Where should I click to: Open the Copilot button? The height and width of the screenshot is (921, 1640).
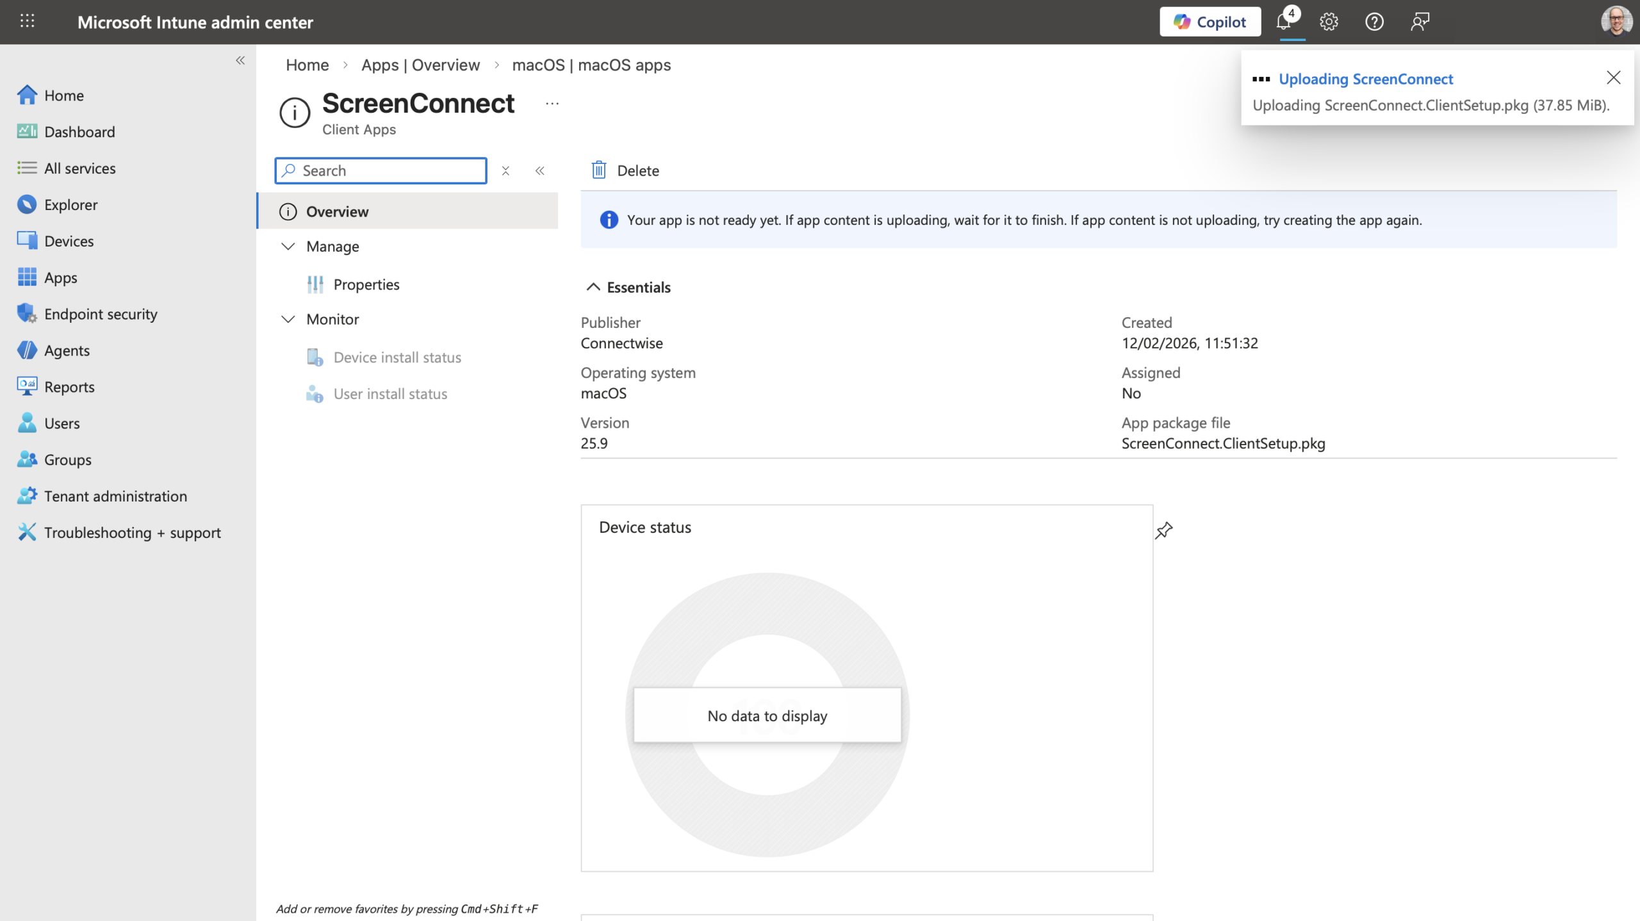(x=1209, y=22)
